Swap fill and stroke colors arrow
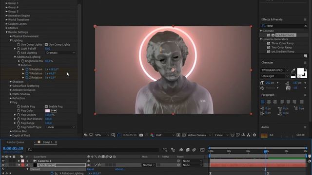312x175 pixels. coord(306,70)
